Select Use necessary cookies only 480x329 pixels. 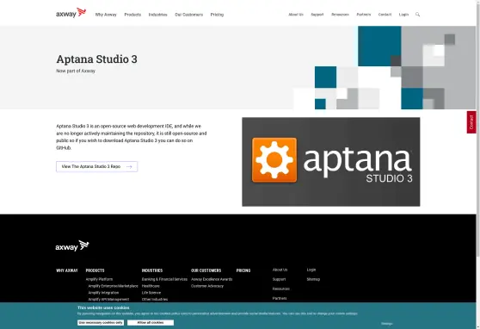point(101,323)
